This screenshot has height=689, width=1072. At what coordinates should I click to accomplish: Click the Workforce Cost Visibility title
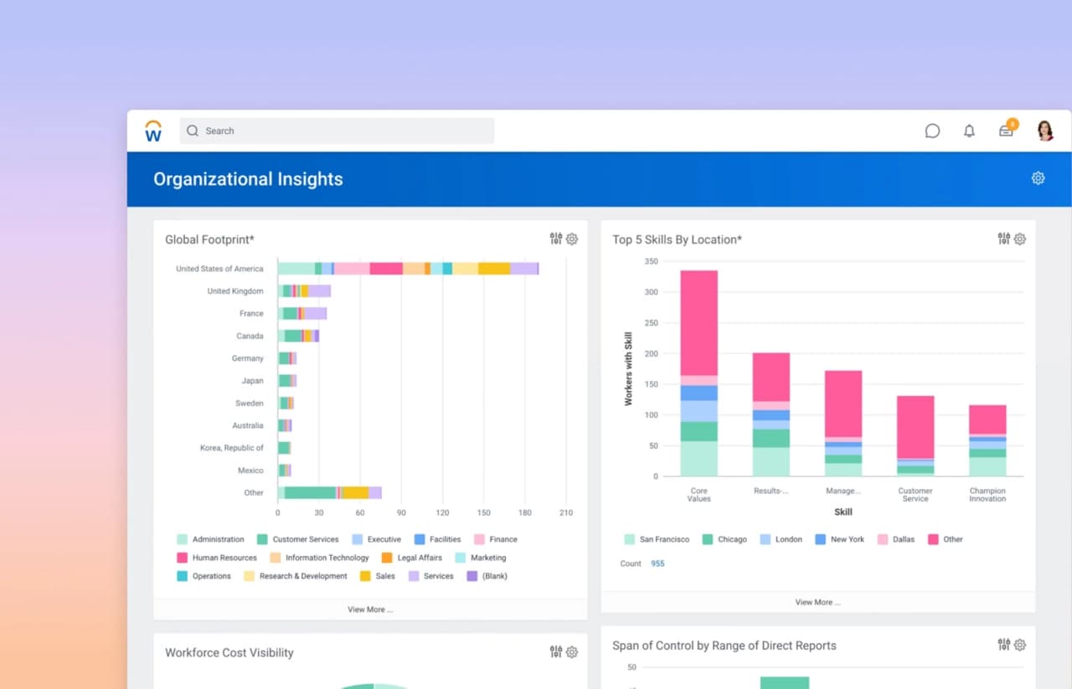229,652
